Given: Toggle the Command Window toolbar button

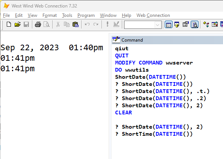Looking at the screenshot, I should point(168,24).
